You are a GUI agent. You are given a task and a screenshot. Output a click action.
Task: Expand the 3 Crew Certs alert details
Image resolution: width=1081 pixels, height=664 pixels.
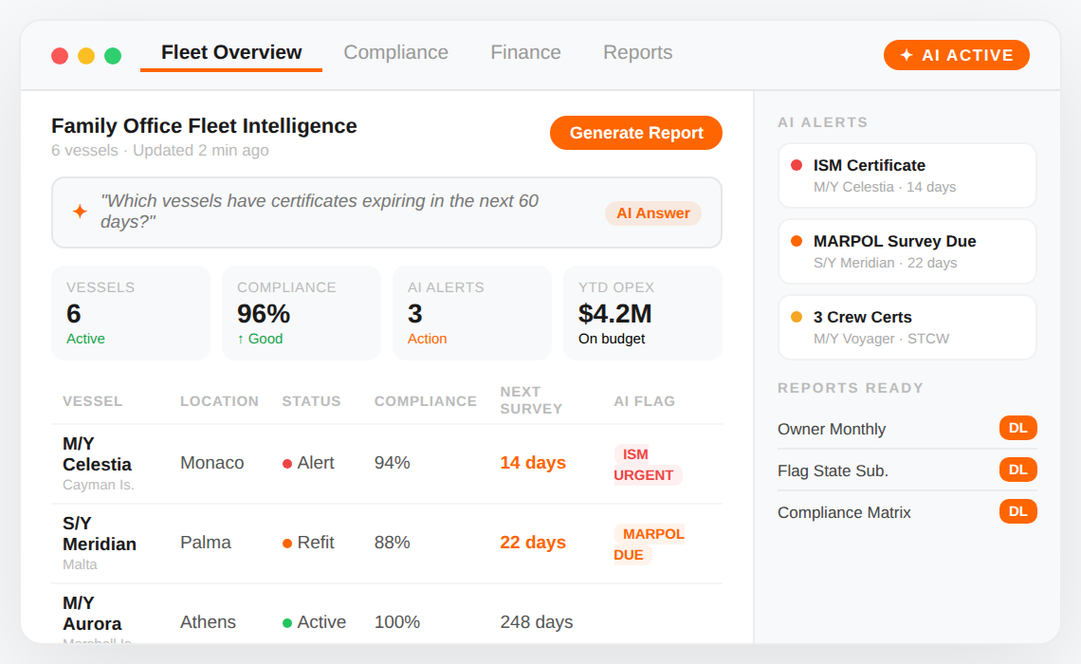[x=907, y=326]
